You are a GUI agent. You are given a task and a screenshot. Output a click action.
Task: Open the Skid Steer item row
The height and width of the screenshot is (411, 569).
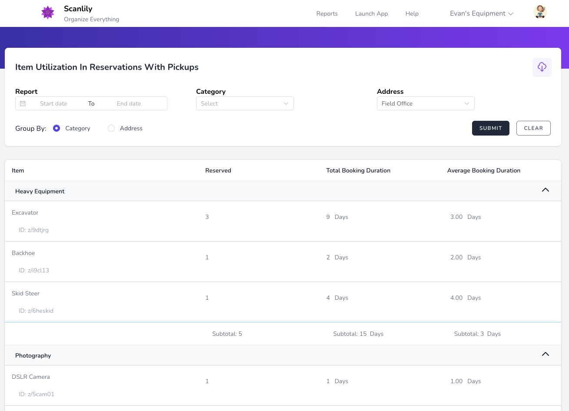[x=26, y=293]
